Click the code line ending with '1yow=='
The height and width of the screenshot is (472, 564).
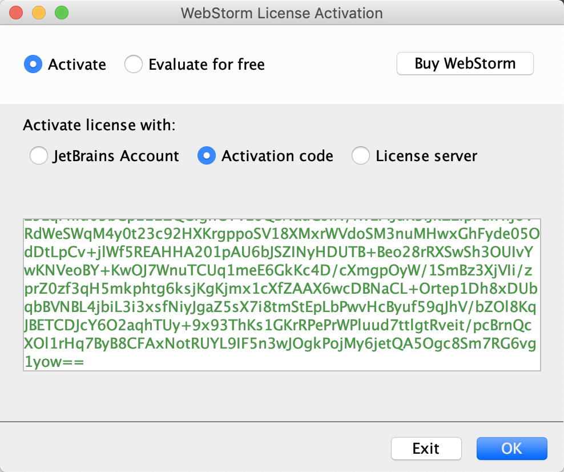coord(54,362)
